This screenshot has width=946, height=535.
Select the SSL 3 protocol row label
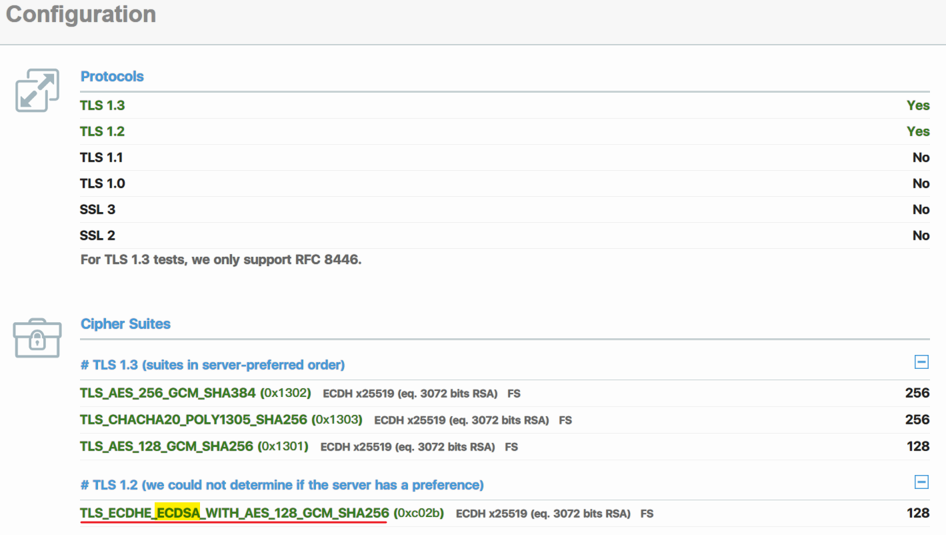click(x=97, y=209)
